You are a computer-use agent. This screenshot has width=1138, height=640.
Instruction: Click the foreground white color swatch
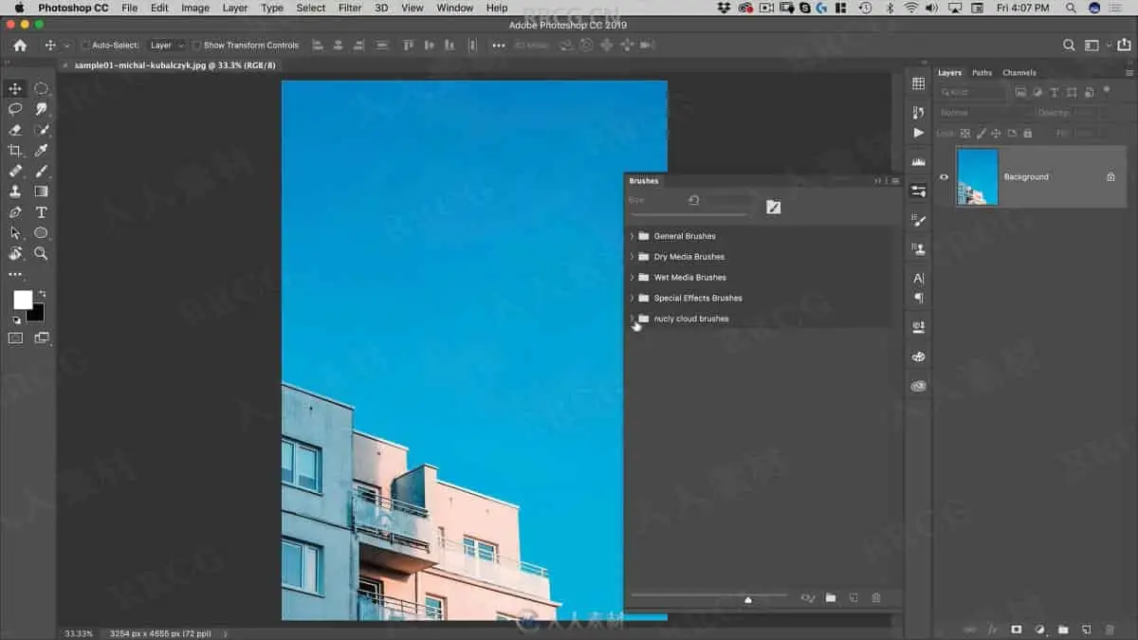(x=22, y=300)
